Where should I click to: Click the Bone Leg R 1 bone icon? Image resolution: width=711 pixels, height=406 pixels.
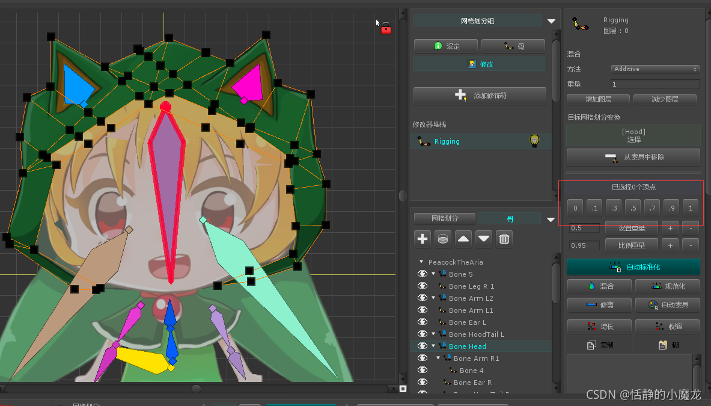(442, 286)
